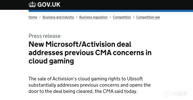Click the summary paragraph about Ubisoft sale

click(90, 85)
